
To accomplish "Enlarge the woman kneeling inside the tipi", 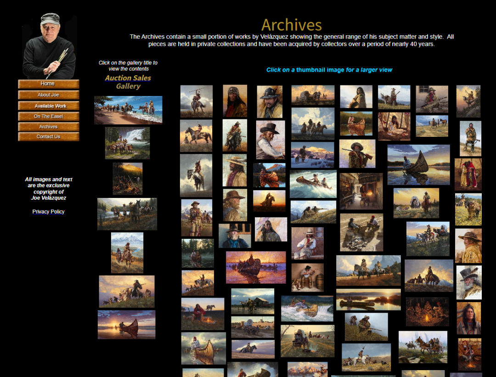I will point(394,126).
